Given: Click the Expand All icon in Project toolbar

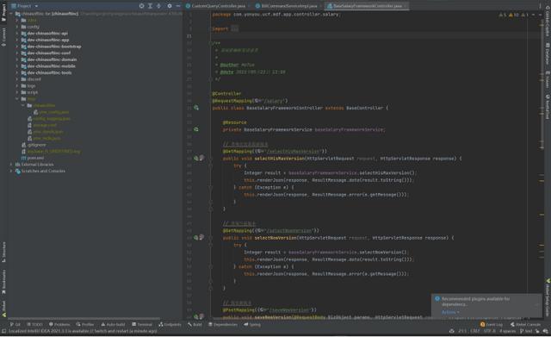Looking at the screenshot, I should [x=150, y=6].
